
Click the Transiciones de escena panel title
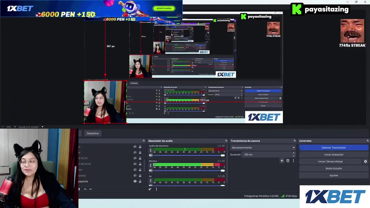point(245,141)
